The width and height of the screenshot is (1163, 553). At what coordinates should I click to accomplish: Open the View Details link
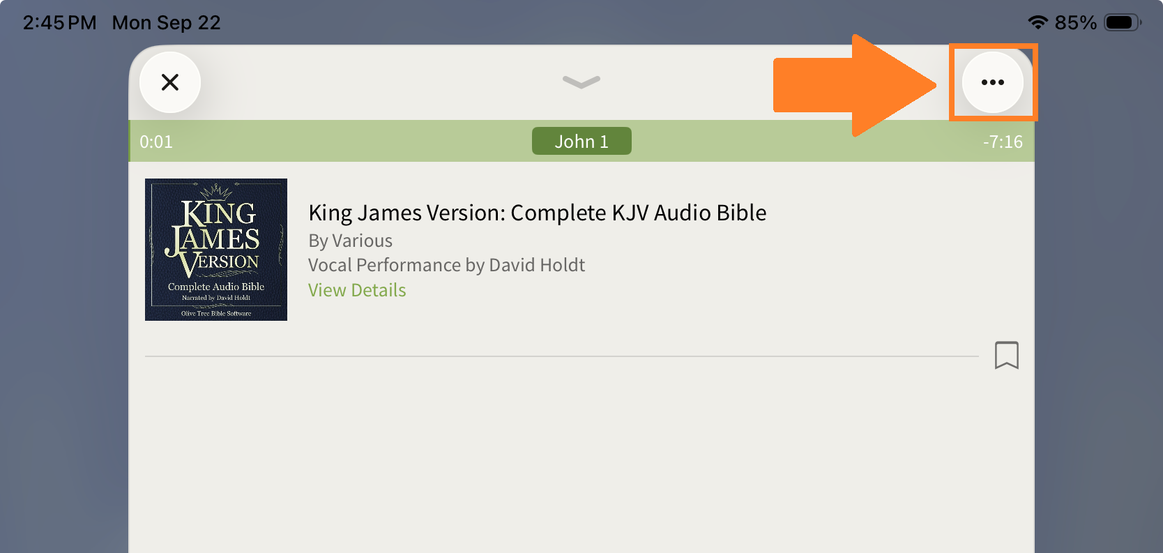click(x=357, y=290)
